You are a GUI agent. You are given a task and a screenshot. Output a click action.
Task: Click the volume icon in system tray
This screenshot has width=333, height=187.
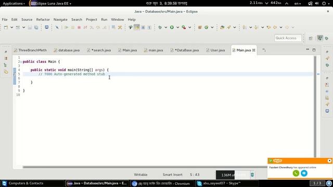(317, 4)
